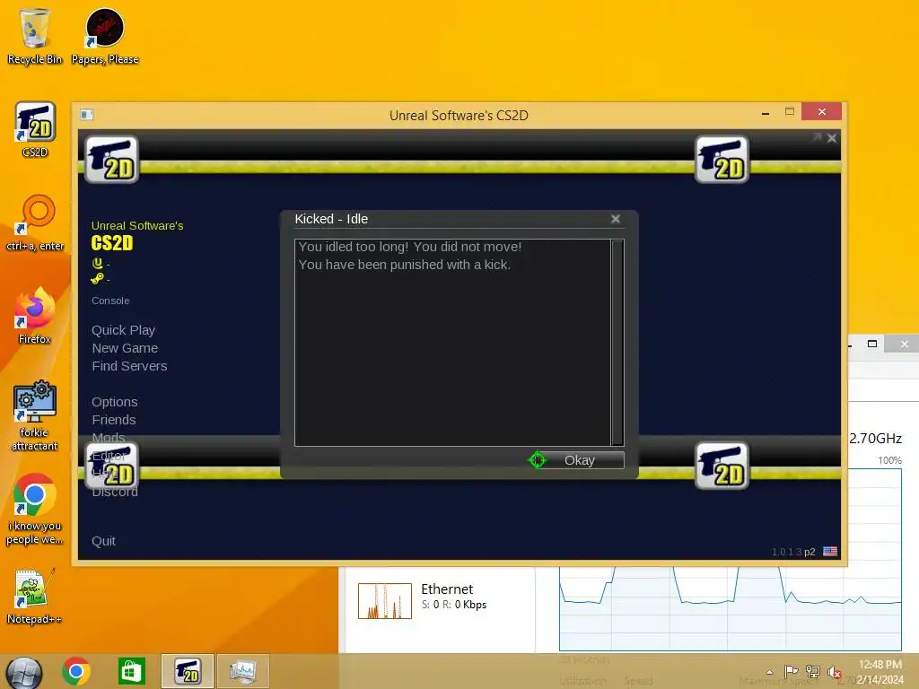Screen dimensions: 919x689
Task: Select the Papers, Please desktop shortcut
Action: click(x=105, y=36)
